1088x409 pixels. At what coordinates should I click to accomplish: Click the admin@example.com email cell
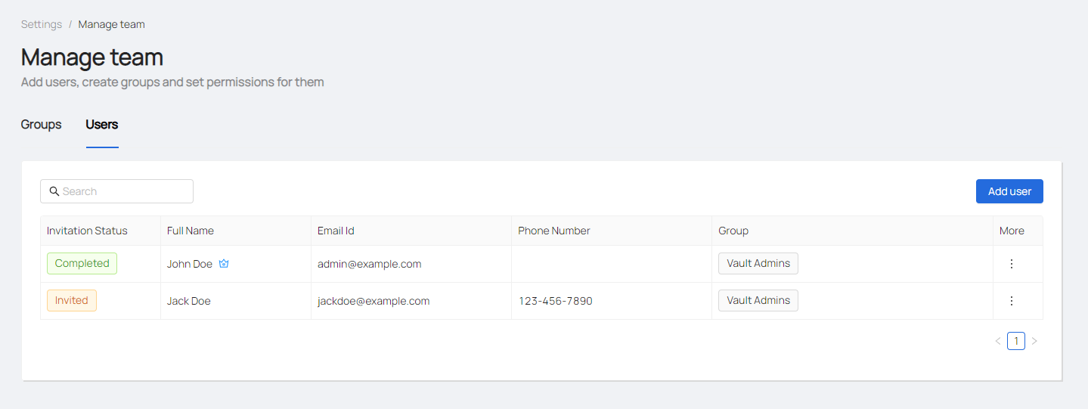click(370, 264)
